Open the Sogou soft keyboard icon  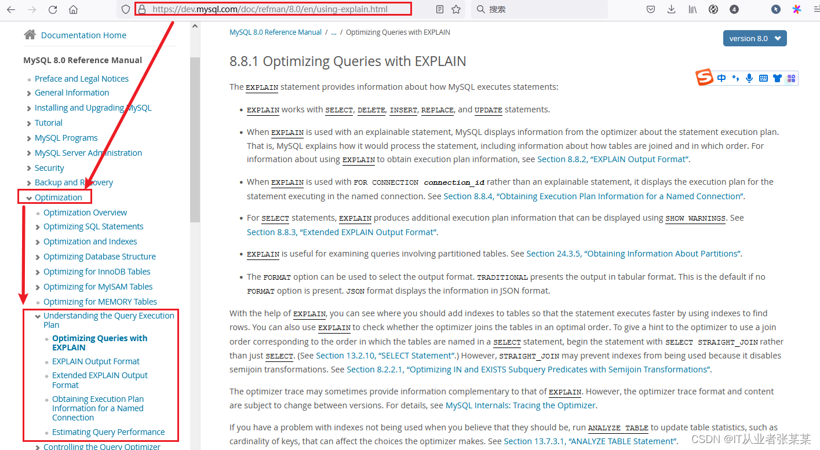(763, 78)
